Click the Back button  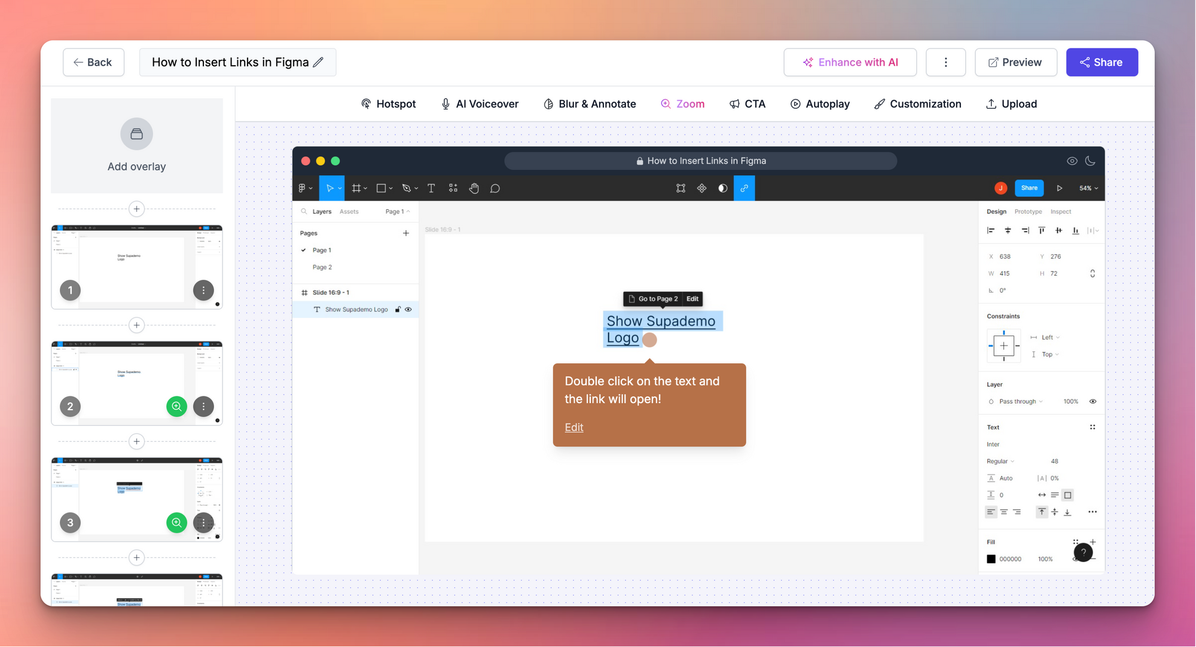tap(93, 62)
